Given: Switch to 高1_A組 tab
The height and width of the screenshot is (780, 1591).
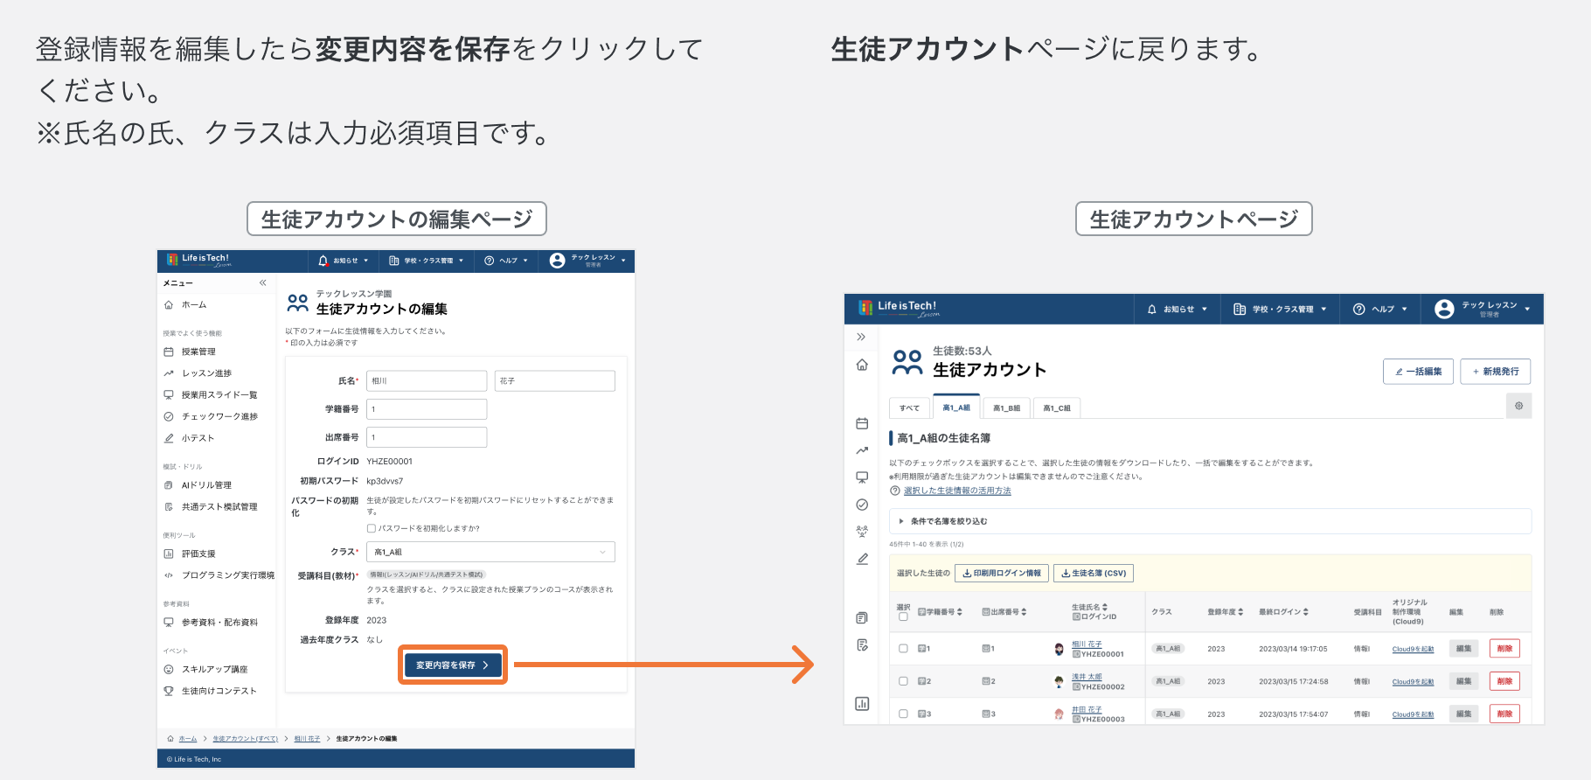Looking at the screenshot, I should click(956, 407).
